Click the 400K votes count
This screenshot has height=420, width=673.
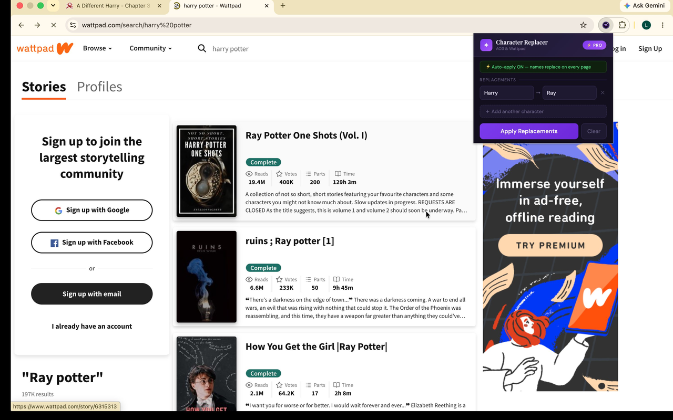[x=287, y=182]
